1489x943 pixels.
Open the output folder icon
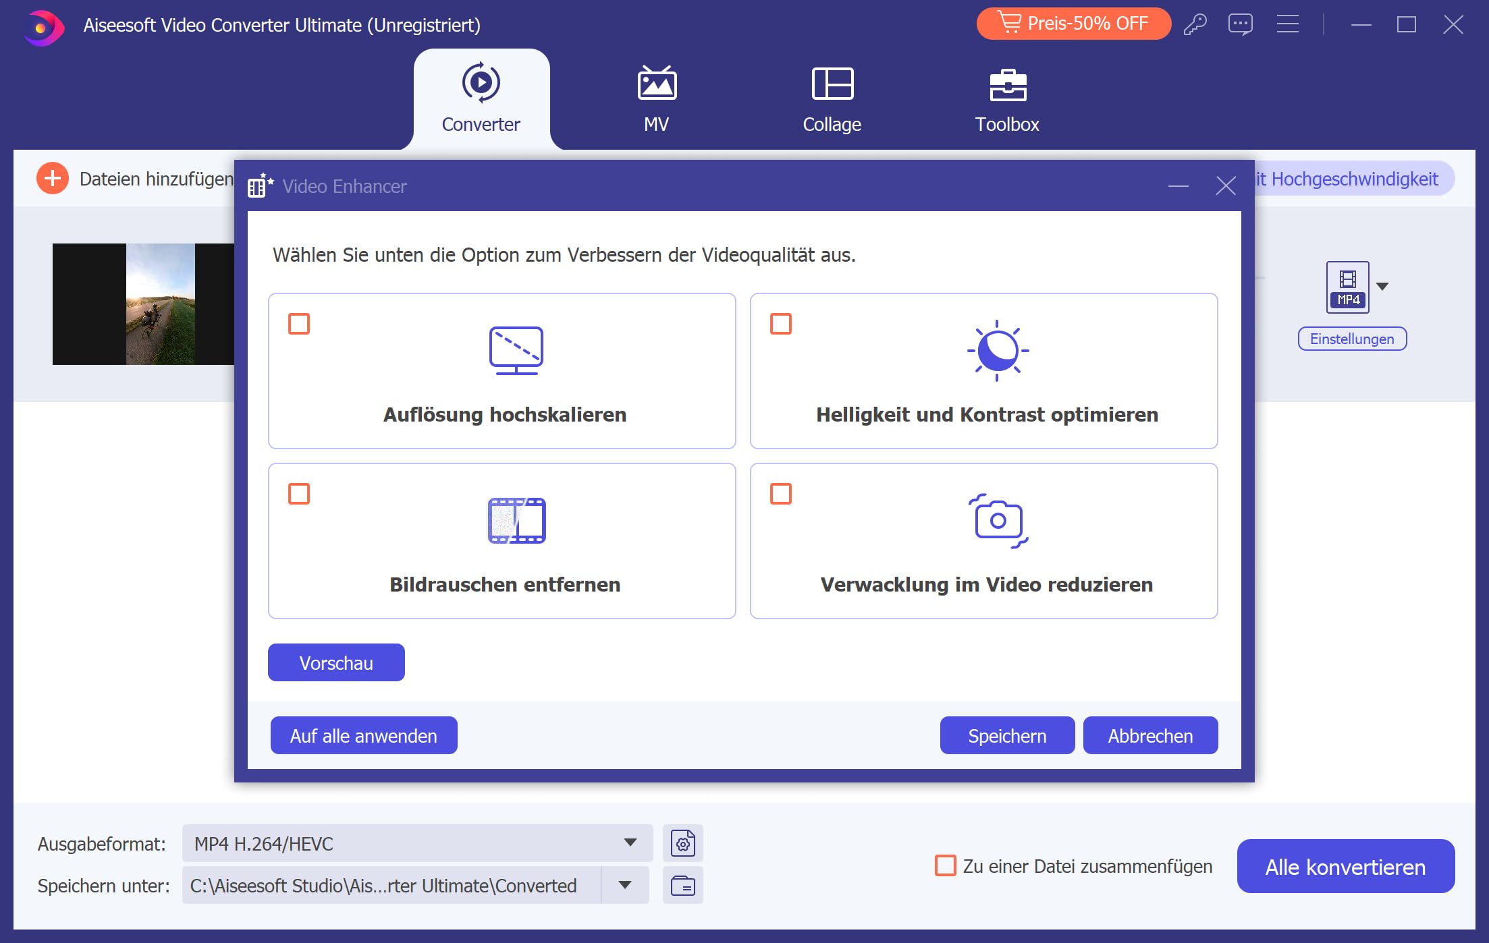pos(683,885)
